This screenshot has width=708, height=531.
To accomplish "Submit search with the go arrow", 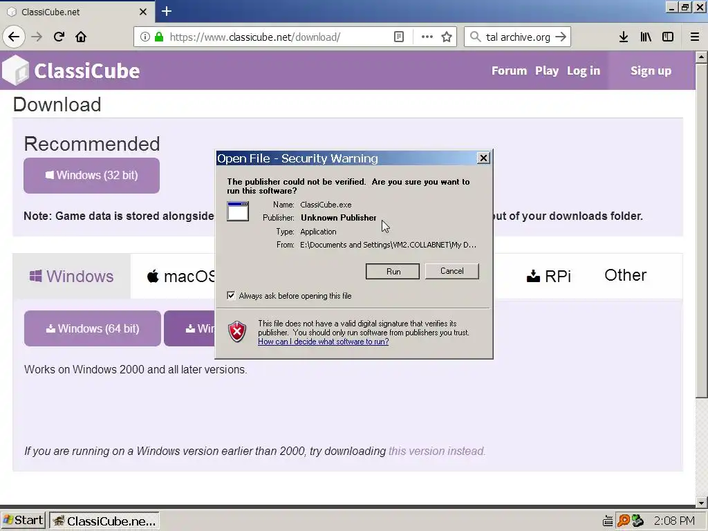I will (x=560, y=37).
